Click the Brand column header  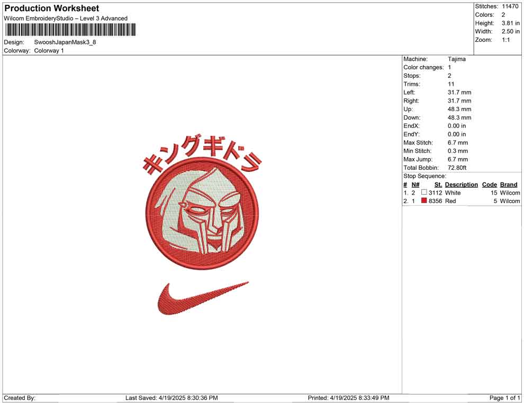(x=509, y=185)
